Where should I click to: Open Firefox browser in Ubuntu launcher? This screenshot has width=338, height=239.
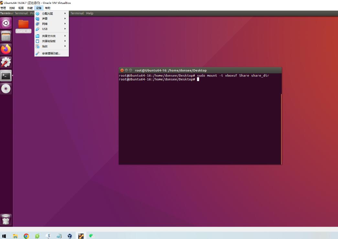point(6,49)
